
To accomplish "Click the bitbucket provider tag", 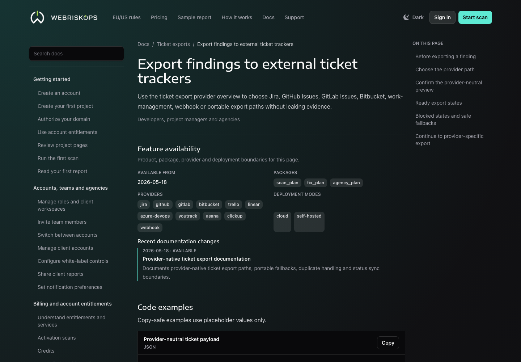I will pos(209,205).
